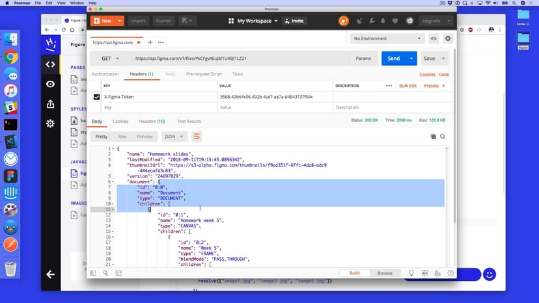The width and height of the screenshot is (539, 303).
Task: Add a new request tab
Action: point(150,42)
